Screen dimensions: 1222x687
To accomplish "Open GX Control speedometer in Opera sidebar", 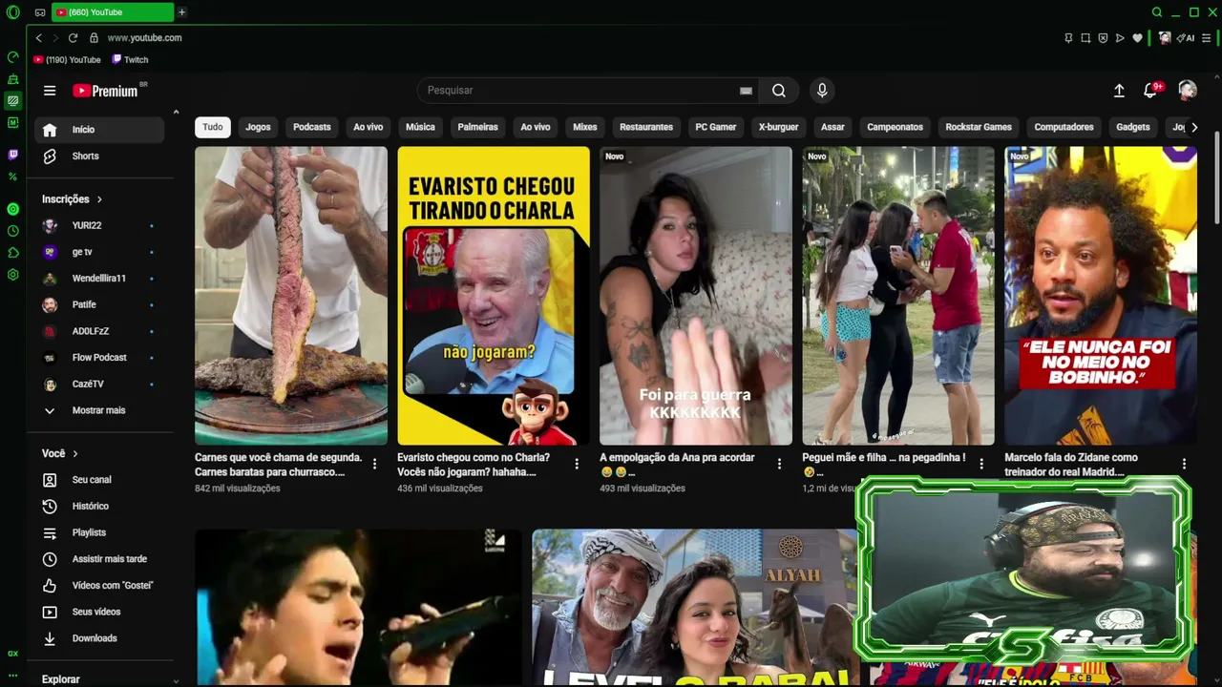I will 13,57.
